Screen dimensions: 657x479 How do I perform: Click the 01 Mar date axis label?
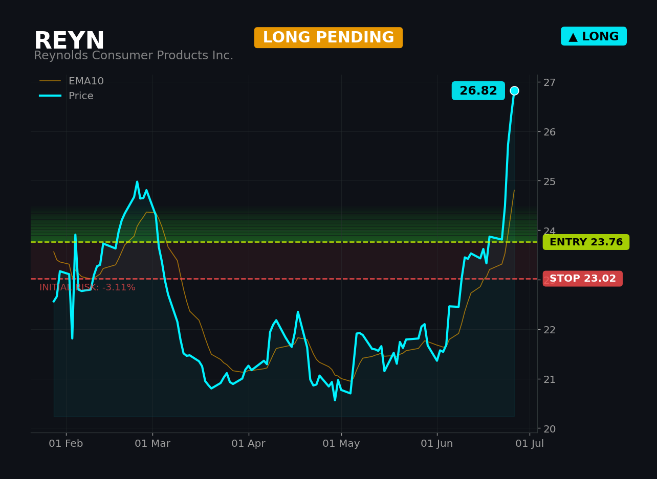(x=152, y=444)
